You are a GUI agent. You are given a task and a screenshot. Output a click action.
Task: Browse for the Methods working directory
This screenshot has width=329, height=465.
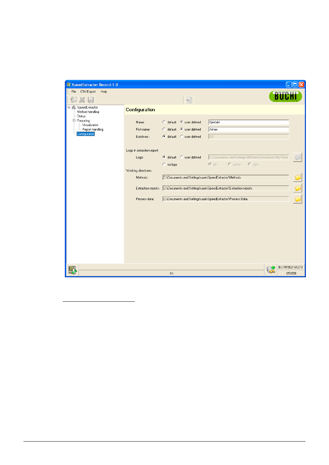(298, 178)
